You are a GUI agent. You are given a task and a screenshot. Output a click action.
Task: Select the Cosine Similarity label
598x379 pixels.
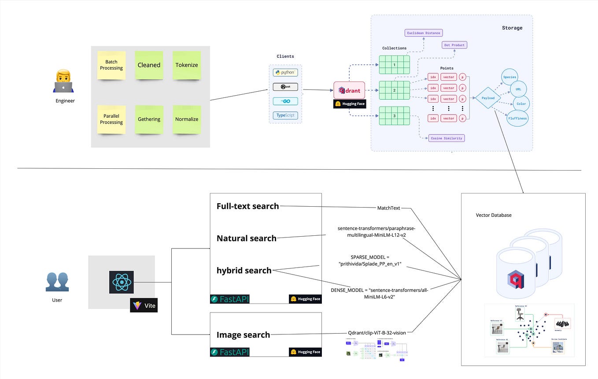[447, 138]
